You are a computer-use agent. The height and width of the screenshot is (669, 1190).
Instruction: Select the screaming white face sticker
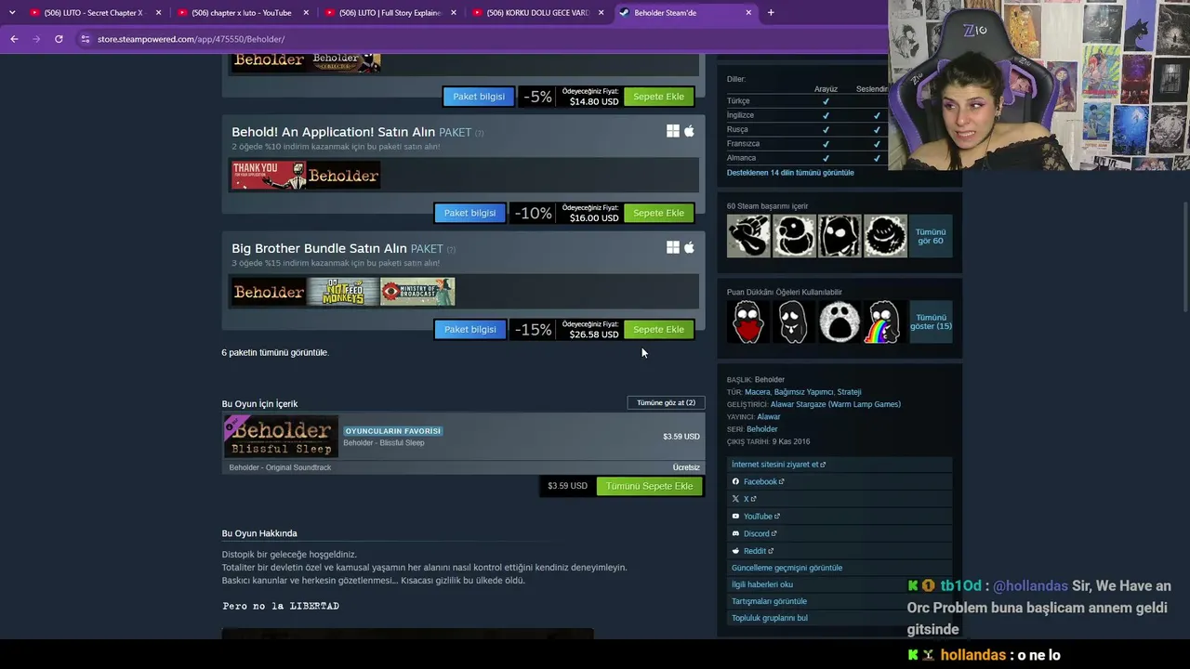point(840,322)
